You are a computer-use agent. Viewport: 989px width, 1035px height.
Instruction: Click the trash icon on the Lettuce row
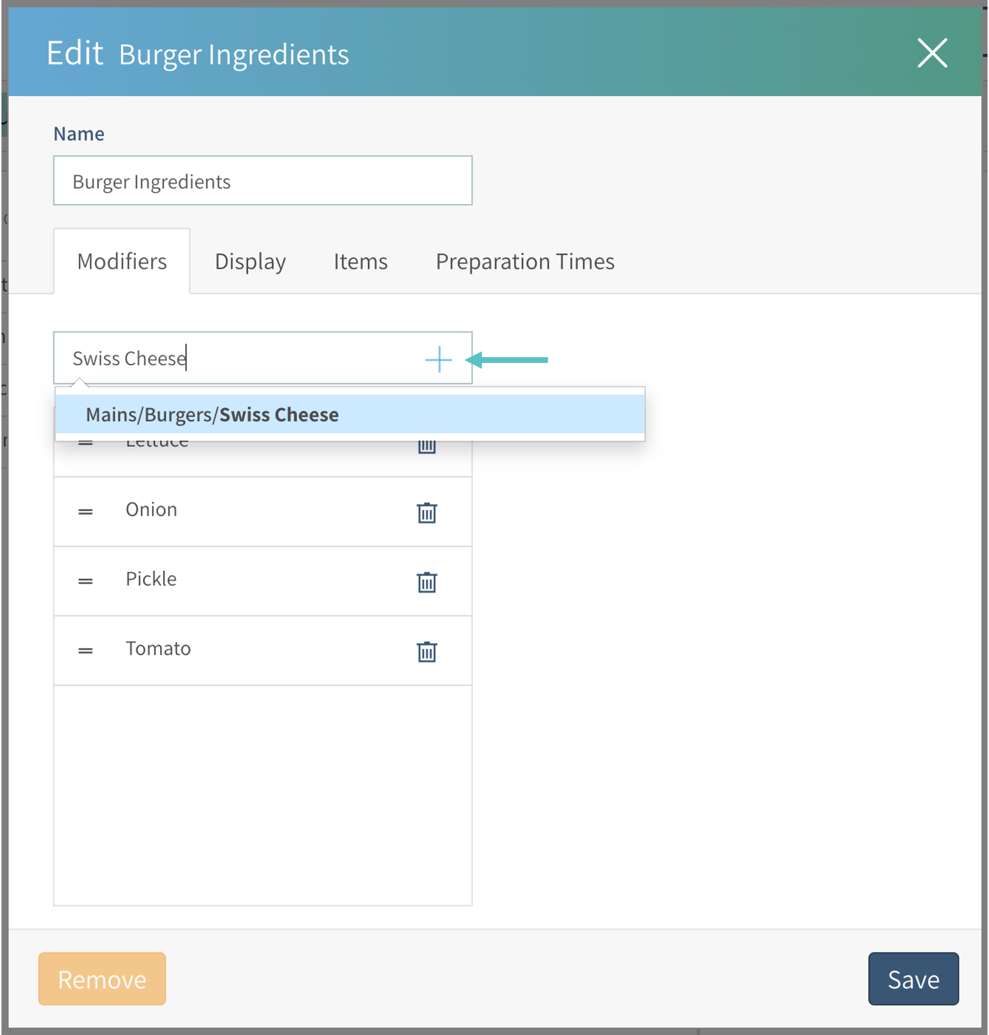[427, 447]
